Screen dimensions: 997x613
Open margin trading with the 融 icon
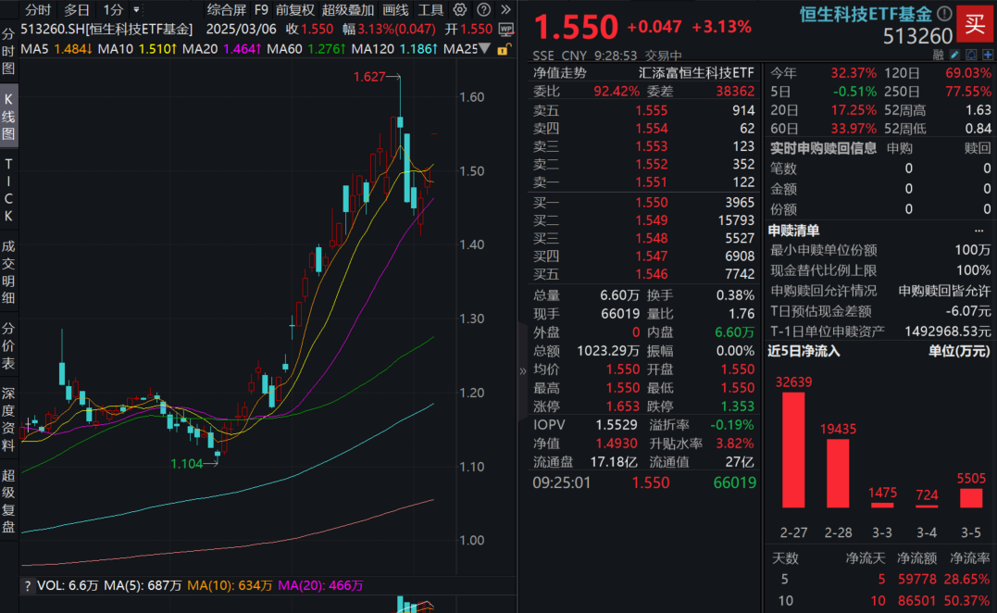click(x=938, y=55)
